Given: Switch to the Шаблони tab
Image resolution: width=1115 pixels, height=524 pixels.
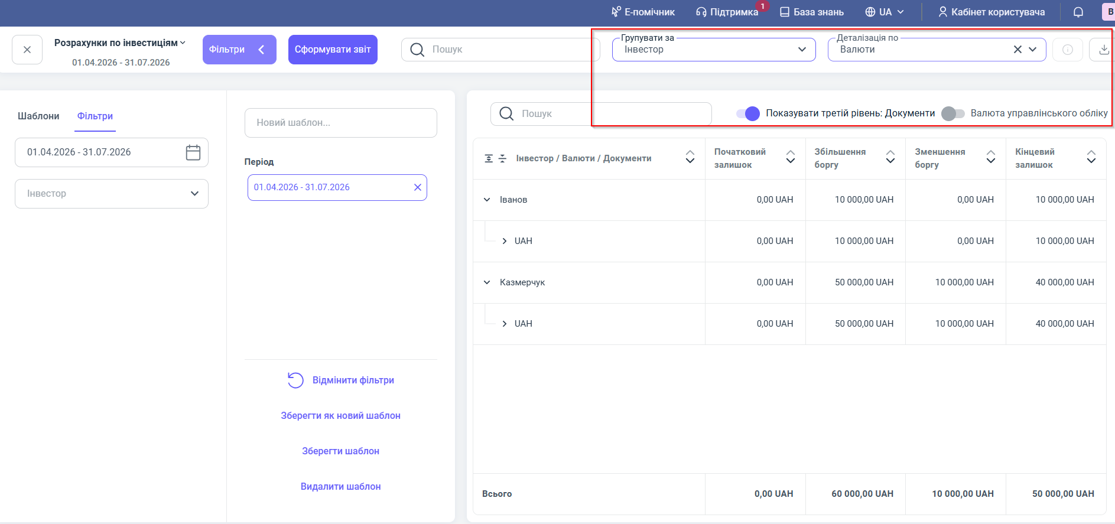Looking at the screenshot, I should point(38,116).
